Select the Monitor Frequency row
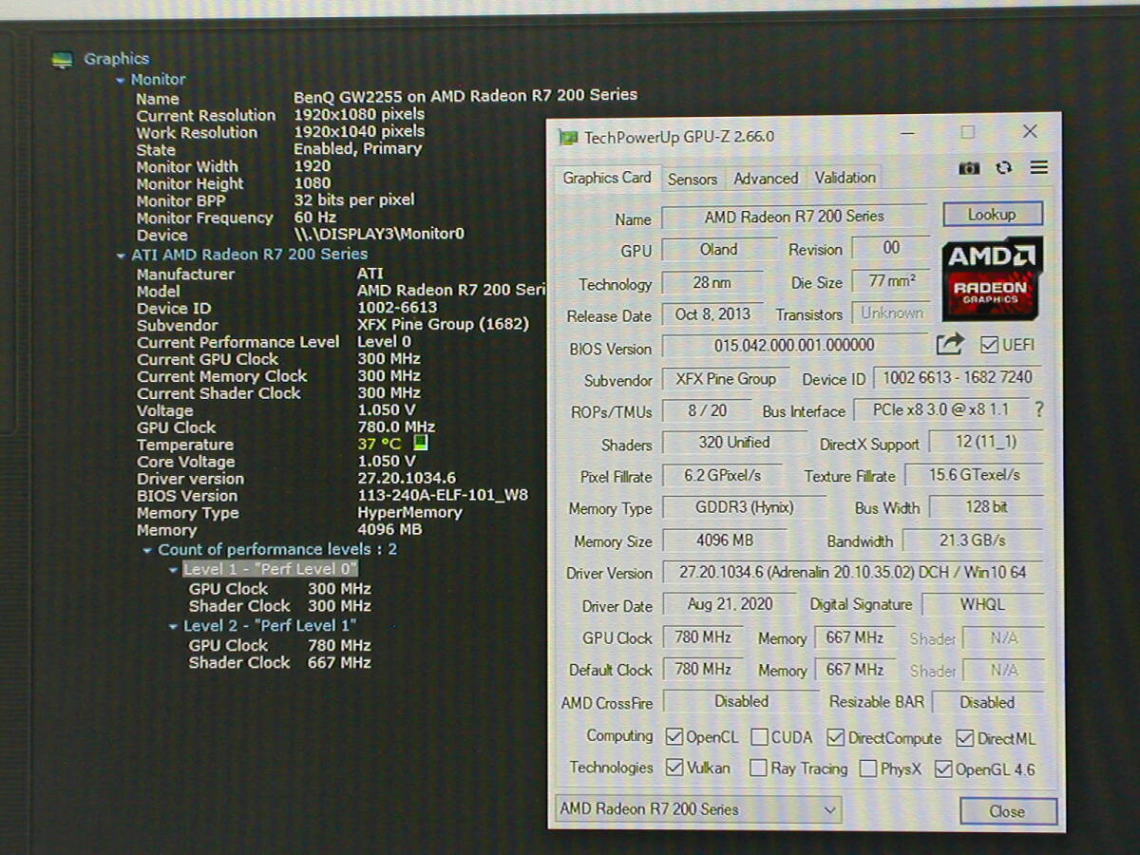 click(x=236, y=218)
